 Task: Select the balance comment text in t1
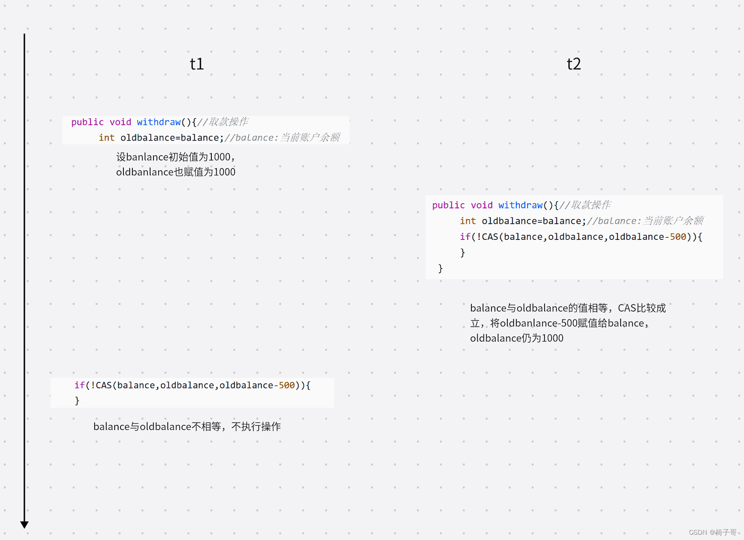tap(283, 138)
